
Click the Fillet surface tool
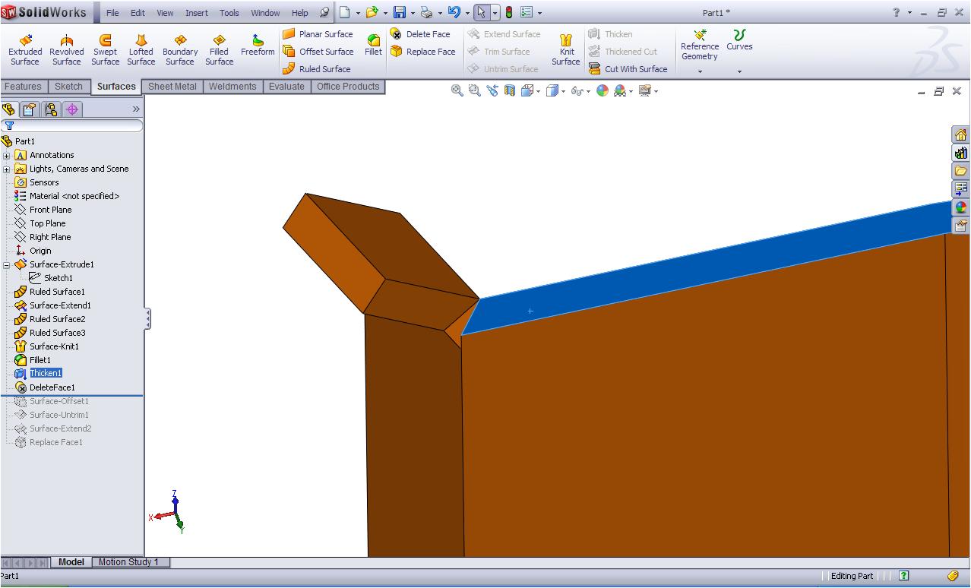pos(373,46)
